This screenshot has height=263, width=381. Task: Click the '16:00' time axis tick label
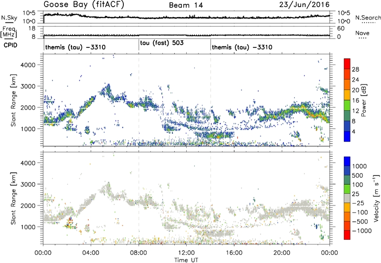tap(234, 253)
